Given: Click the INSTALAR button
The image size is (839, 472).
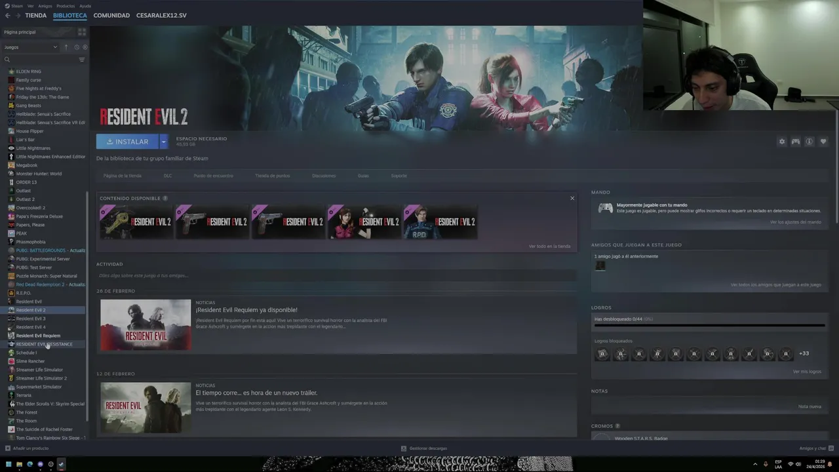Looking at the screenshot, I should point(127,142).
